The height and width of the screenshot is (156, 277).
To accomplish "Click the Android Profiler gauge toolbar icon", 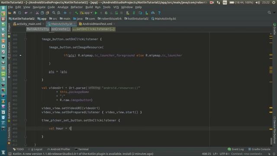I will pyautogui.click(x=153, y=13).
